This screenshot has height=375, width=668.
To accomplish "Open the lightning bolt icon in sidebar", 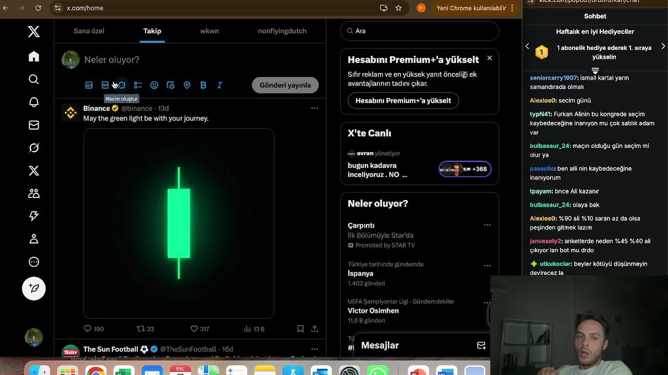I will coord(34,216).
